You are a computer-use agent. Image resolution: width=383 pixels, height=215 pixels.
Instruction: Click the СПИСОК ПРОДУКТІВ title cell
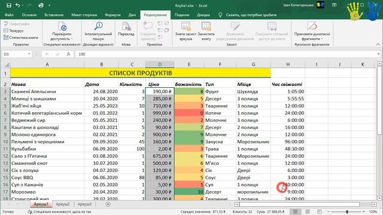(141, 73)
